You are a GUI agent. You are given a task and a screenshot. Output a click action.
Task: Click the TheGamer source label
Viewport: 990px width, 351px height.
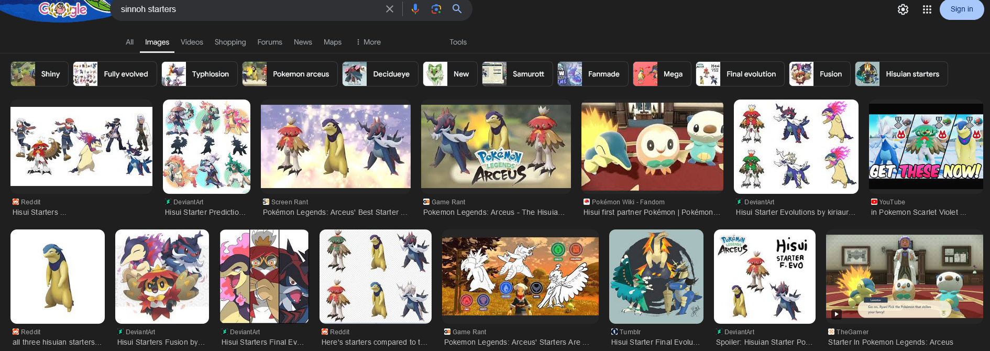852,332
